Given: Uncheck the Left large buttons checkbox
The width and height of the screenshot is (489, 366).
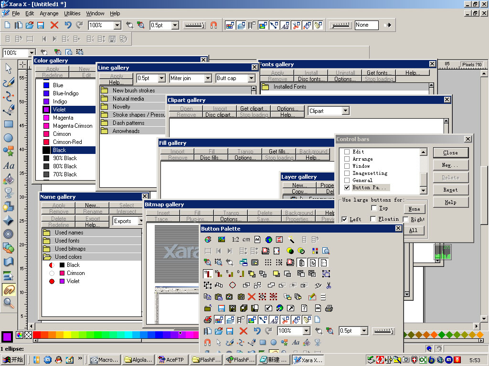Looking at the screenshot, I should click(x=344, y=219).
